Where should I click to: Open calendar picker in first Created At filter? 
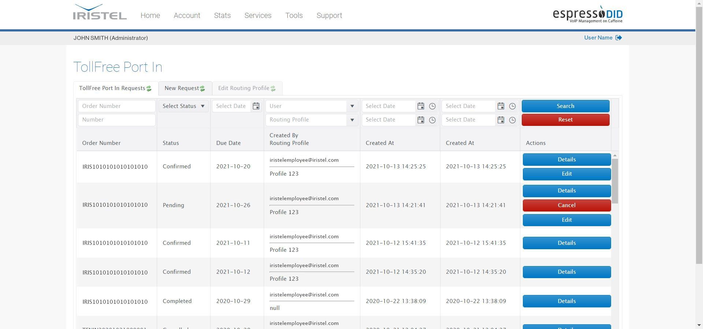[x=421, y=106]
